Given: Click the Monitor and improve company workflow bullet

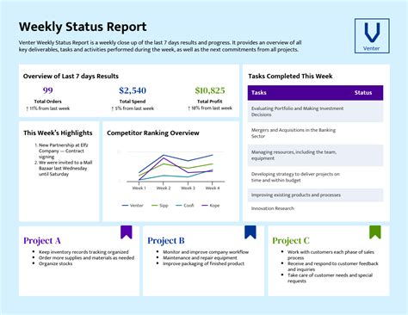Looking at the screenshot, I should tap(206, 252).
